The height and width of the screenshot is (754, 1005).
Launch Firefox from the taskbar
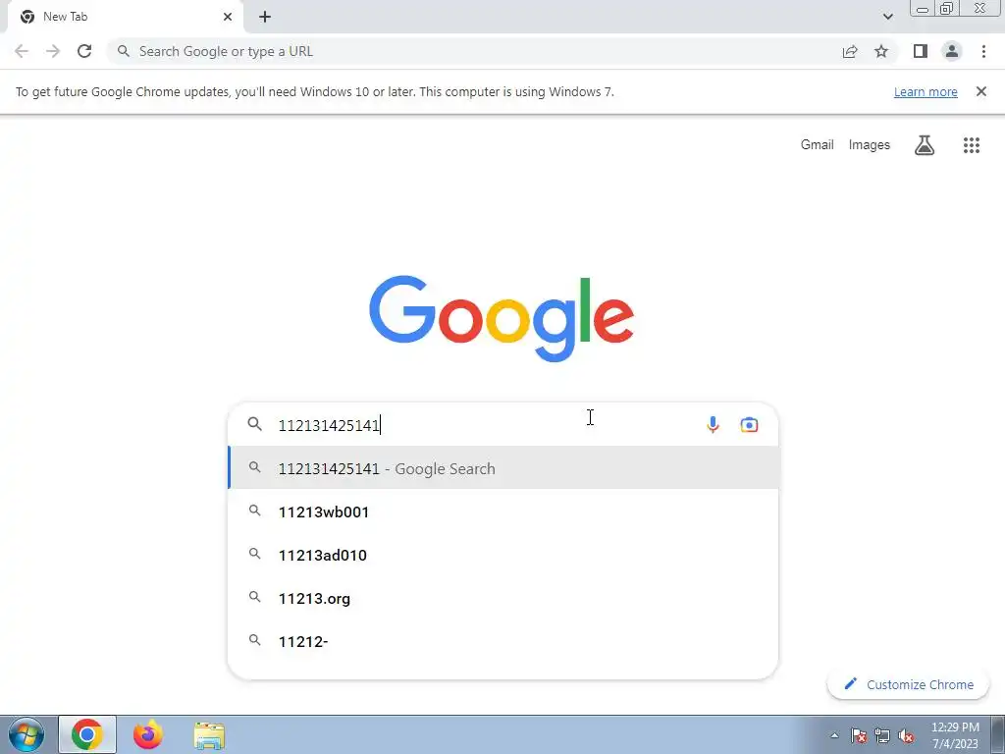pyautogui.click(x=147, y=734)
